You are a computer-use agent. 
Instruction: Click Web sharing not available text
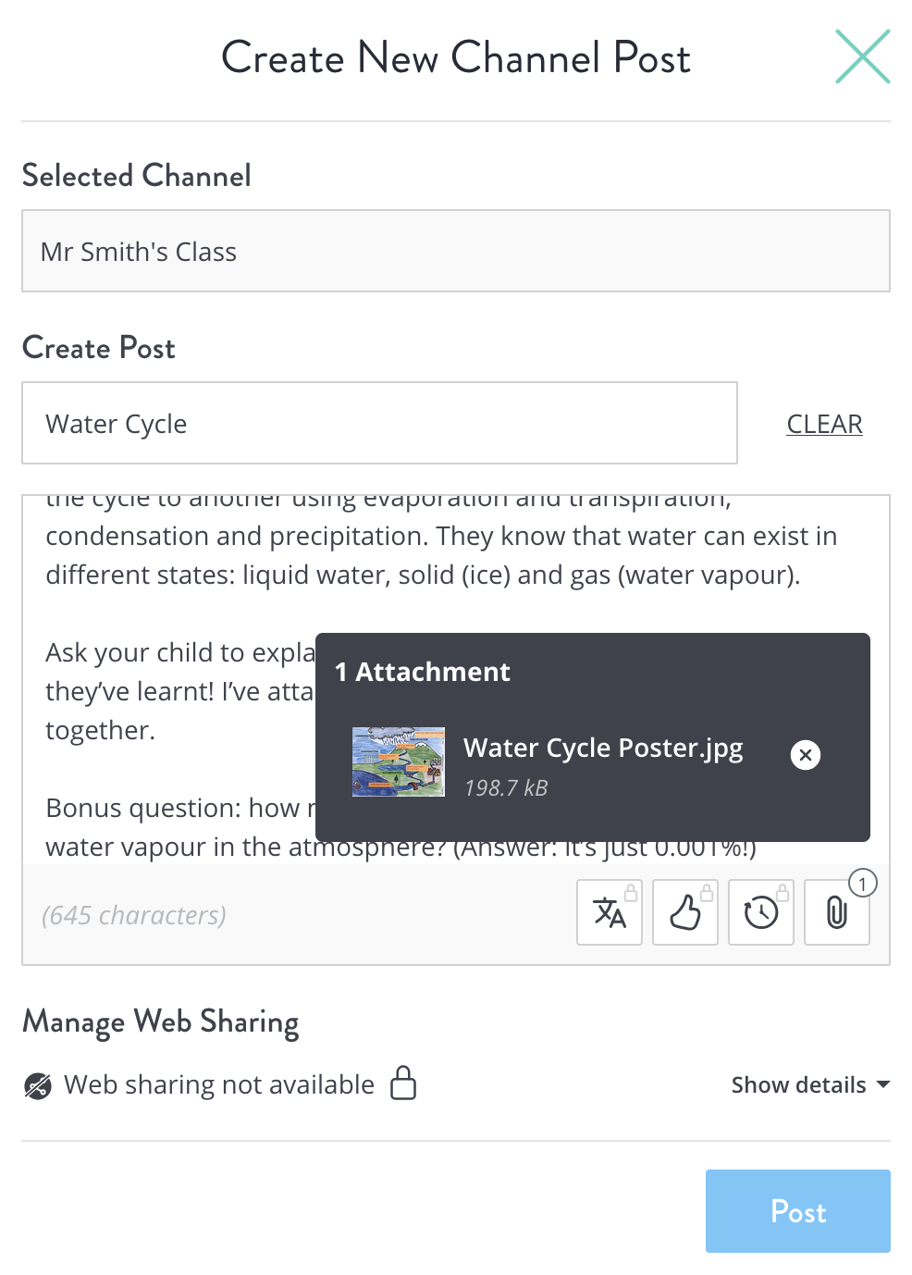pos(219,1084)
